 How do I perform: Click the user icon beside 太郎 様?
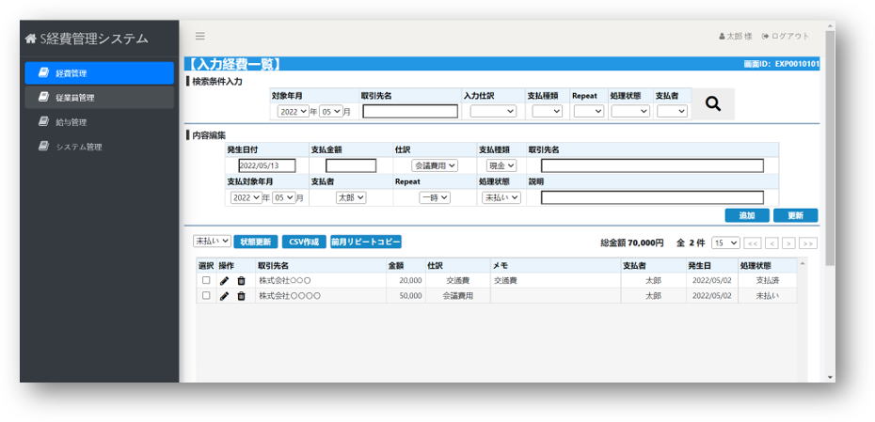(722, 37)
